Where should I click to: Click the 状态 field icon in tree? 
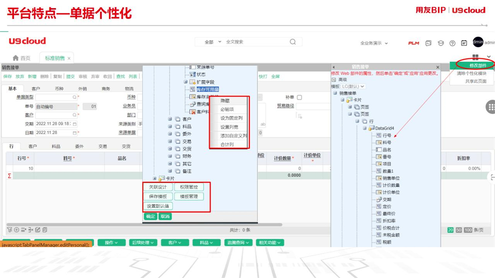coord(192,75)
